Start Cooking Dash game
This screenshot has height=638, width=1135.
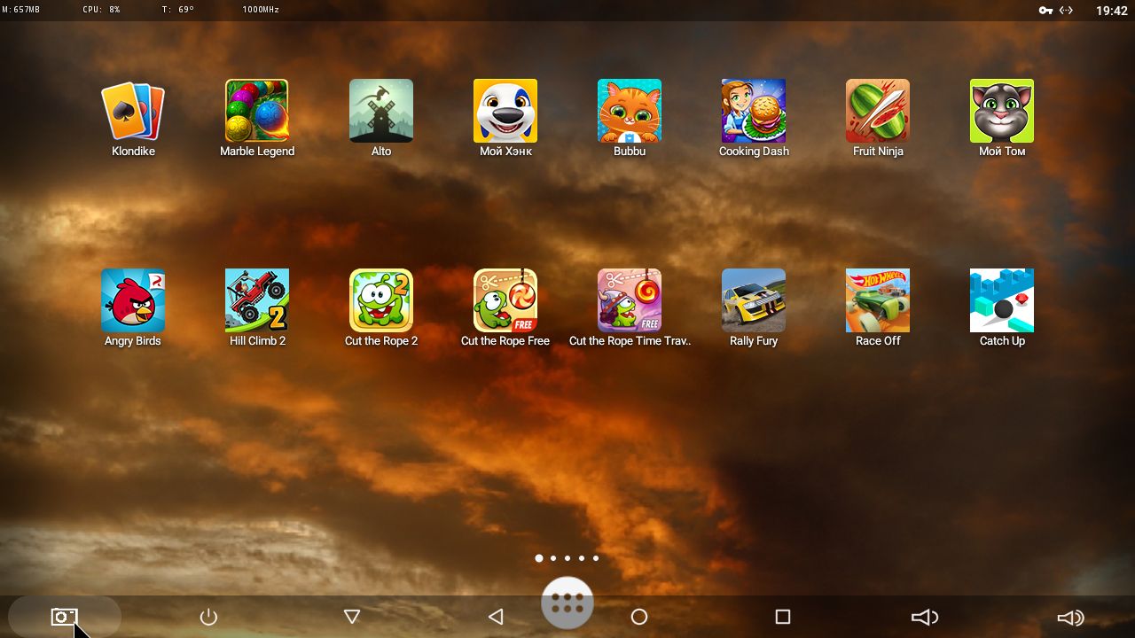pyautogui.click(x=754, y=111)
